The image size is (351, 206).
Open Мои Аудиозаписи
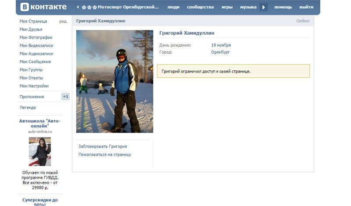tap(36, 54)
